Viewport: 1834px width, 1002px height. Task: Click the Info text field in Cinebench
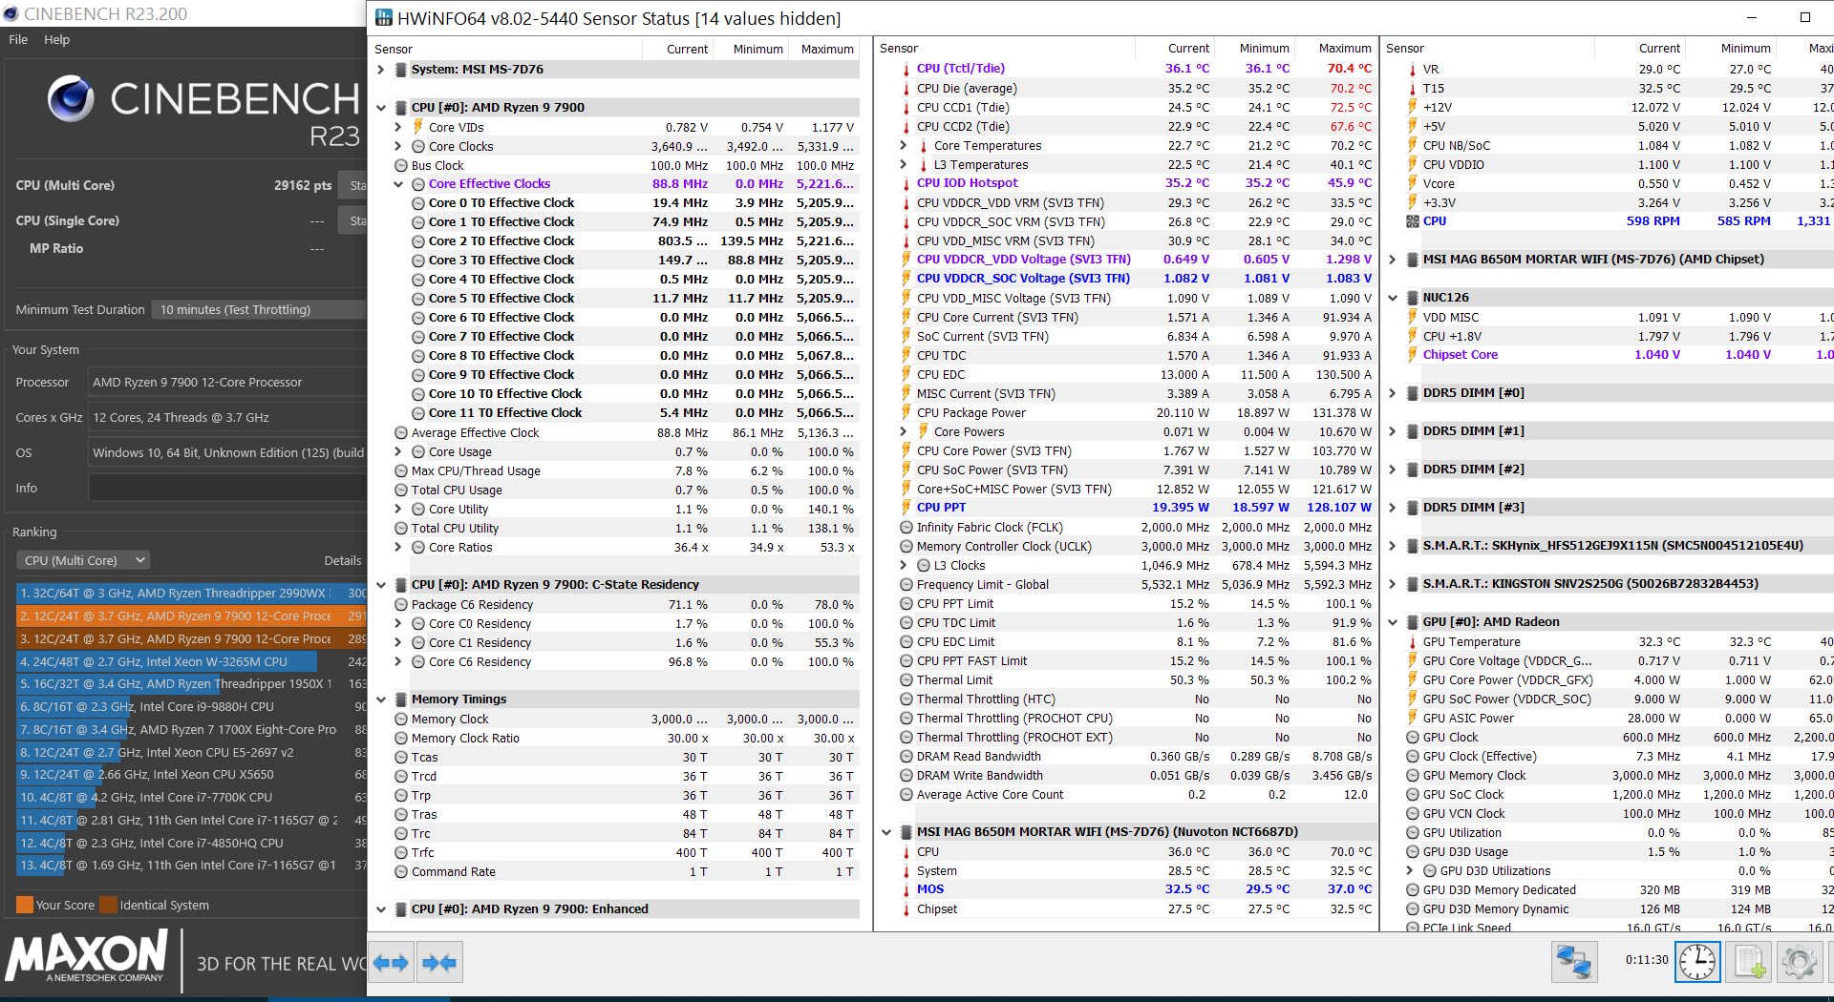pos(227,488)
